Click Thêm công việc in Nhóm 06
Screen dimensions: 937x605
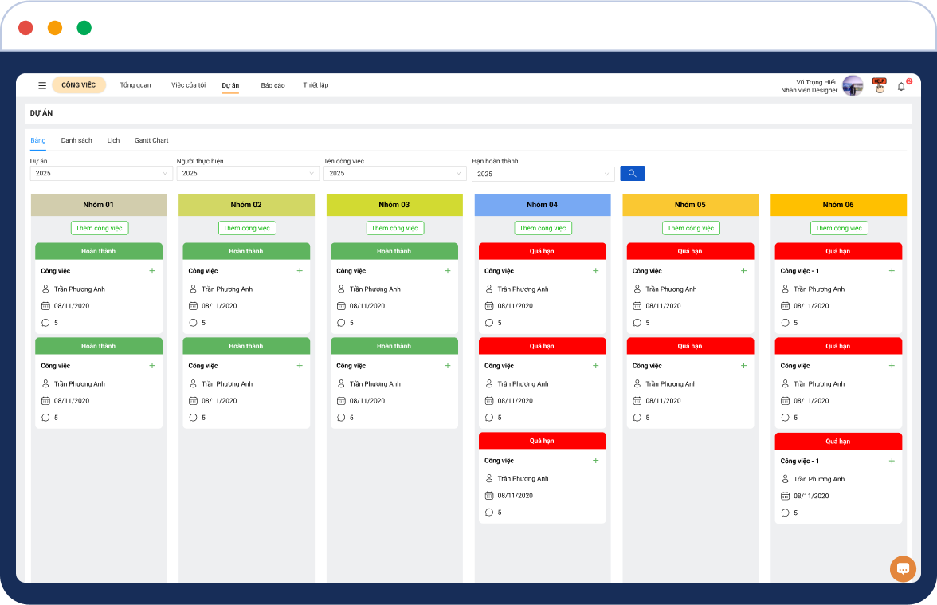coord(839,228)
